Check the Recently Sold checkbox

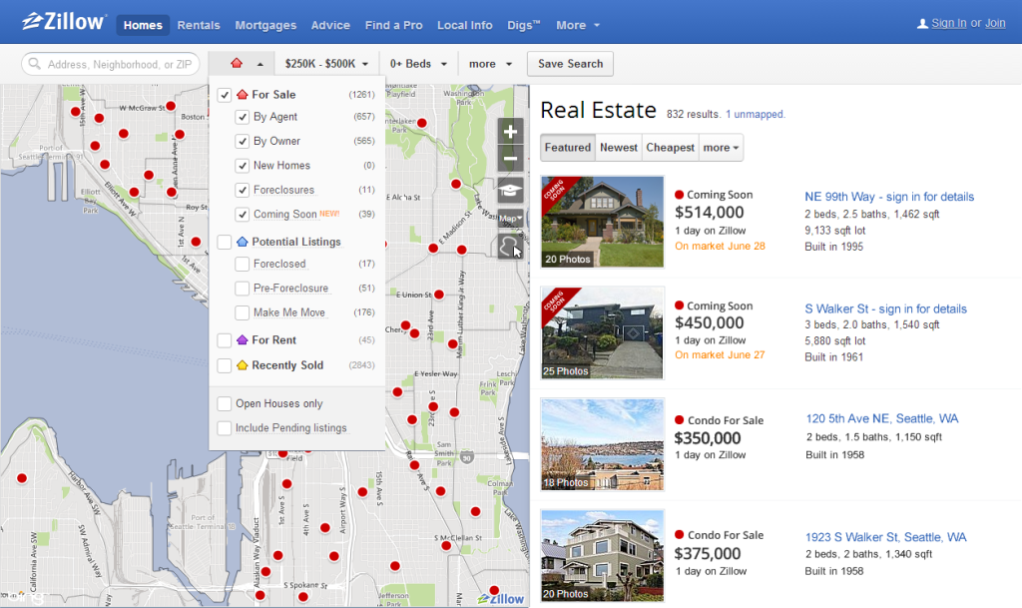[225, 365]
